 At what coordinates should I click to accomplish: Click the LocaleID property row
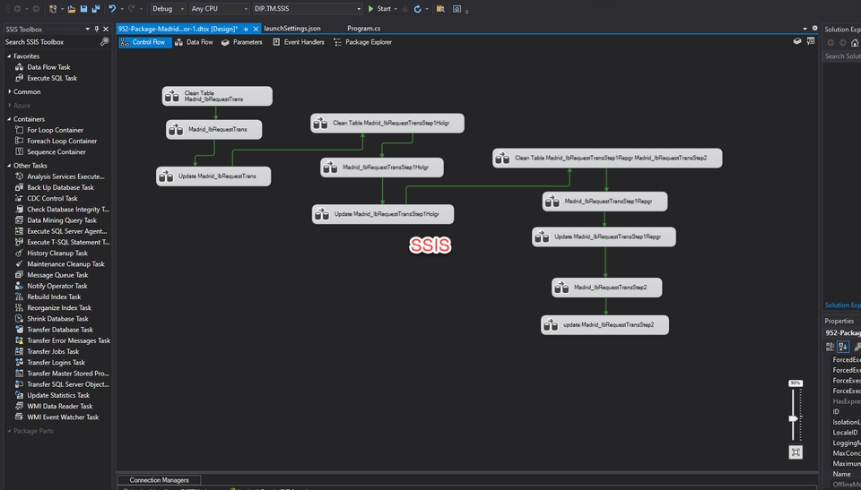(845, 433)
